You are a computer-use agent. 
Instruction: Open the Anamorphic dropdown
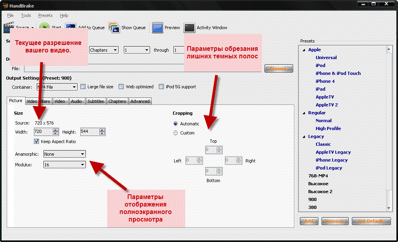[65, 154]
